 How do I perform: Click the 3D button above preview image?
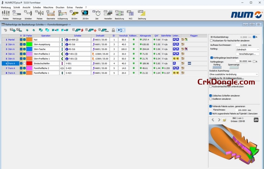point(256,120)
